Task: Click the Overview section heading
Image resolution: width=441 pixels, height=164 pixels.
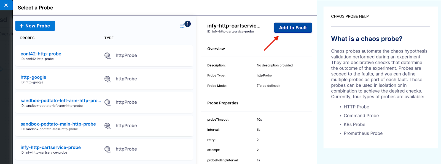Action: click(216, 49)
